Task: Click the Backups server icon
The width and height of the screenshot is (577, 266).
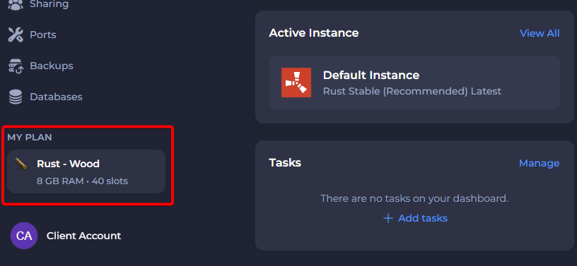Action: (16, 66)
